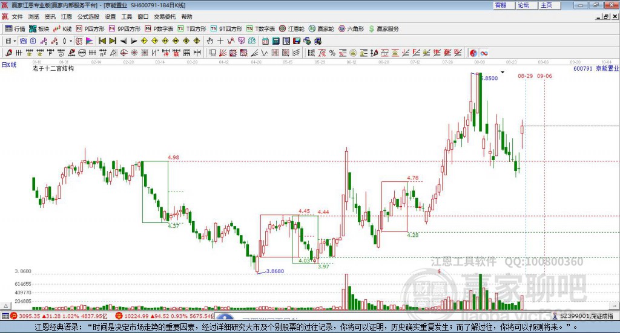This screenshot has width=620, height=333.
Task: Select the percent % retracement tool
Action: 332,53
